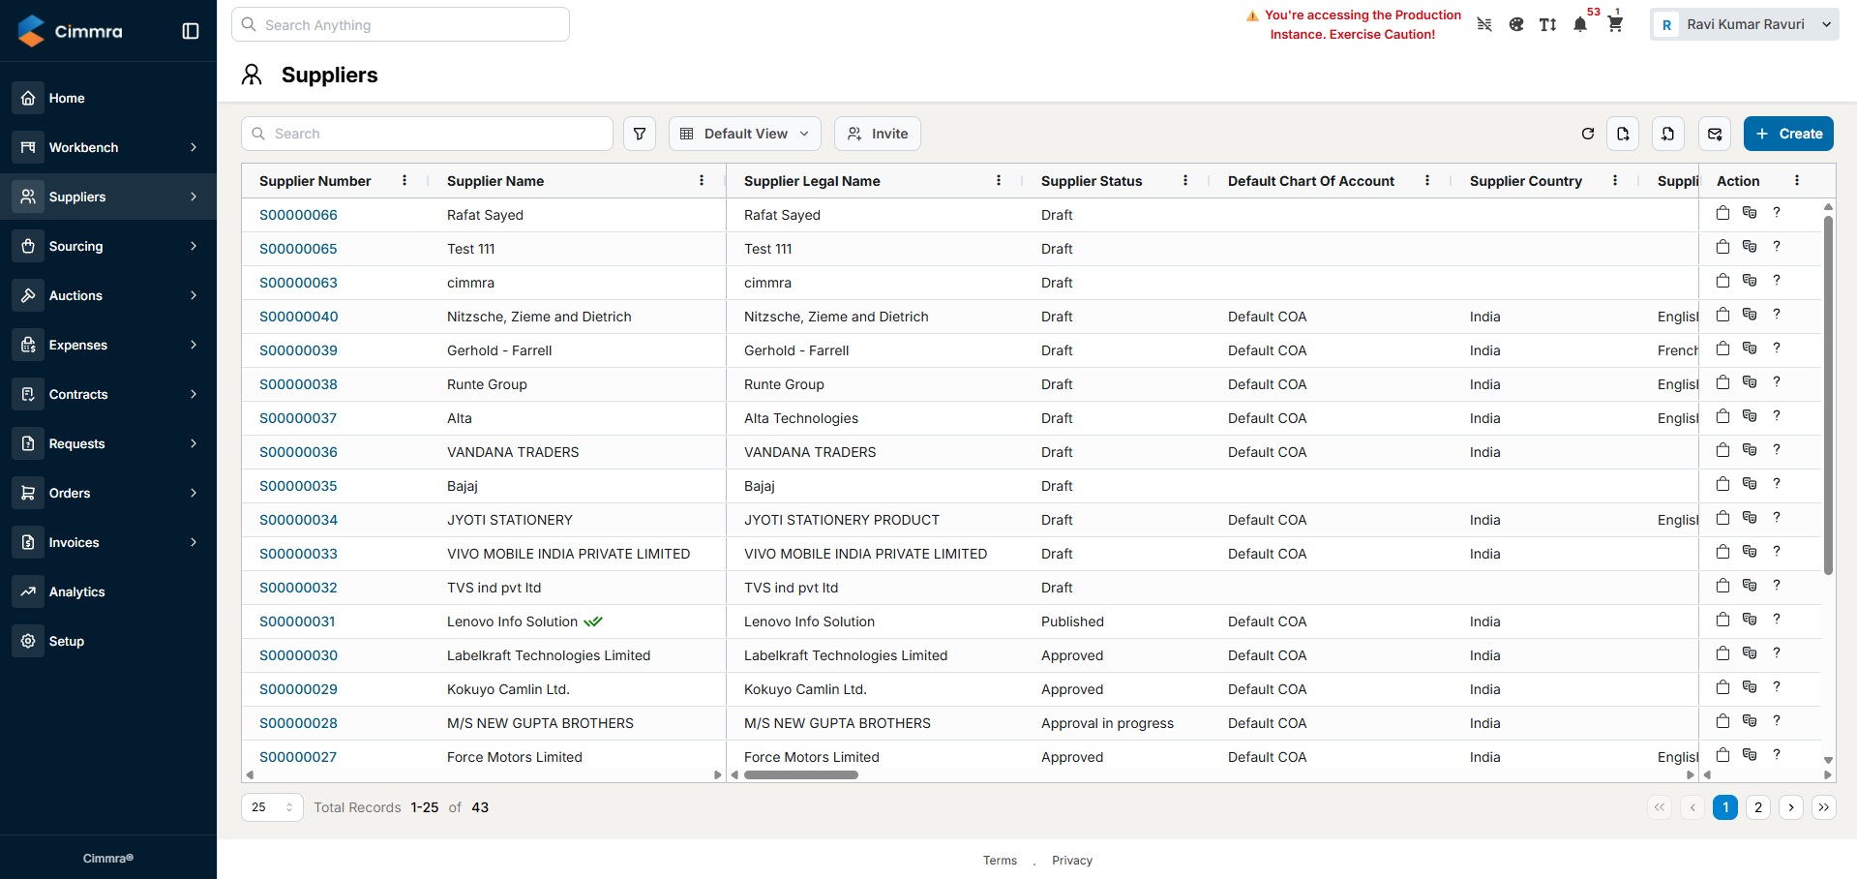
Task: Toggle the sidebar collapse icon
Action: [191, 31]
